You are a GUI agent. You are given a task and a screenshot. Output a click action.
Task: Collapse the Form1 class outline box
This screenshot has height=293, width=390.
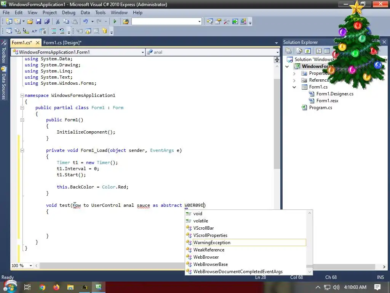coord(22,108)
